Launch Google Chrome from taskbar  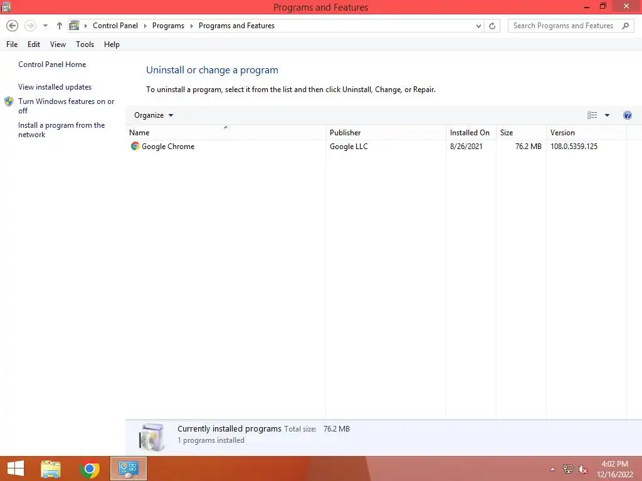90,468
